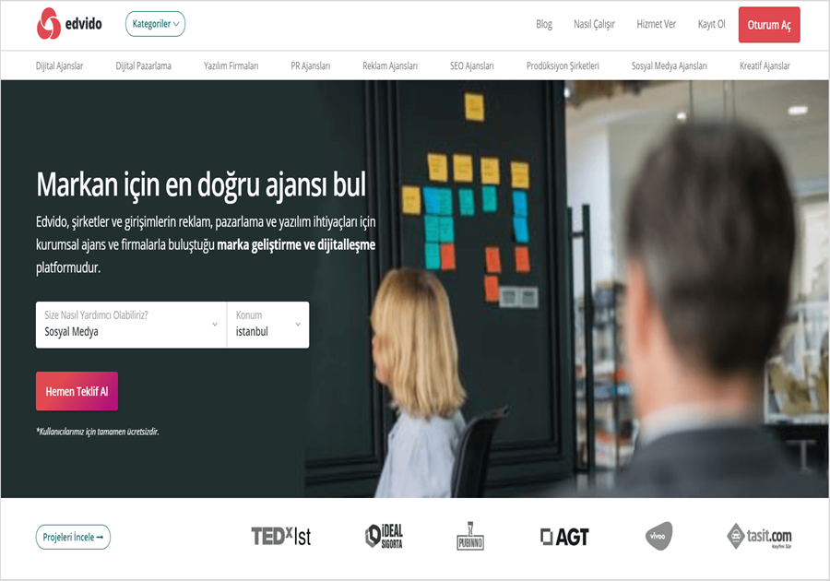
Task: Expand the Kategoriler dropdown
Action: [155, 24]
